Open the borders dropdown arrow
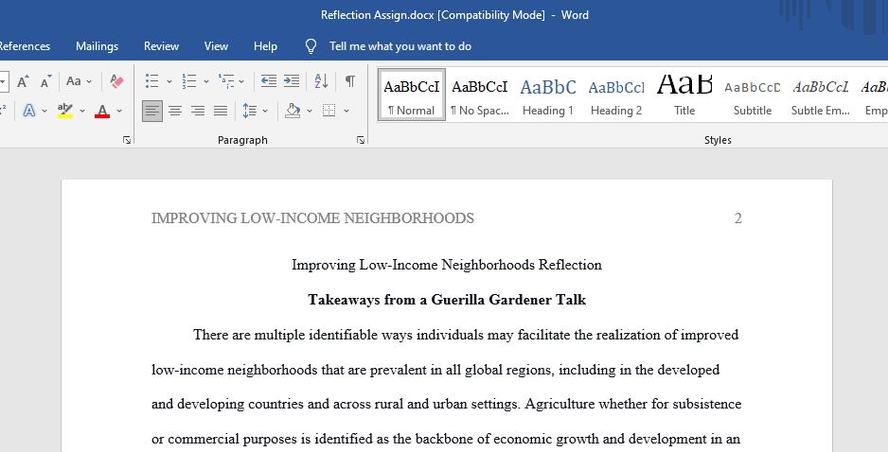Image resolution: width=888 pixels, height=452 pixels. coord(346,111)
